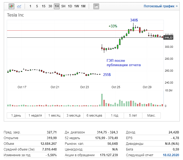The image size is (183, 160).
Task: Choose the 1M interval
Action: tap(83, 6)
